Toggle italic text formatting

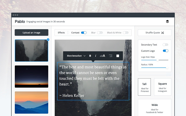(96, 56)
